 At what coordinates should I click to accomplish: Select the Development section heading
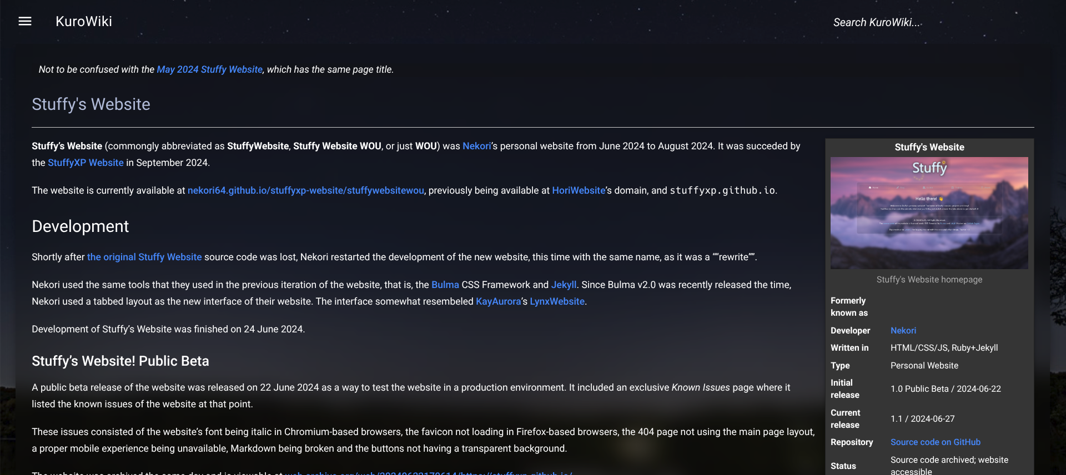(81, 226)
